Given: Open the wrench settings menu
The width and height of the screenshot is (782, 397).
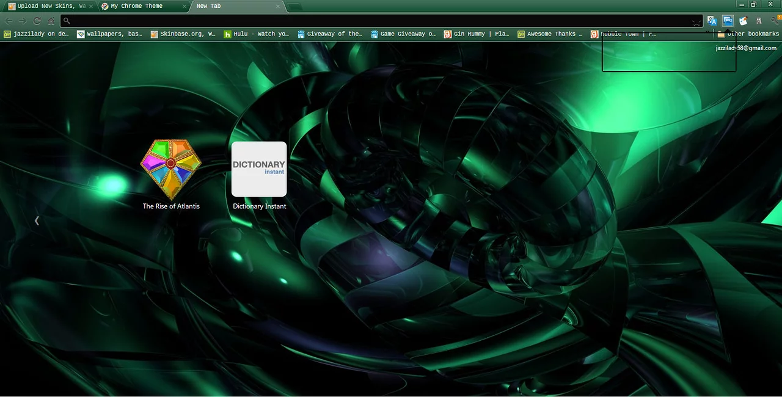Looking at the screenshot, I should (x=775, y=21).
